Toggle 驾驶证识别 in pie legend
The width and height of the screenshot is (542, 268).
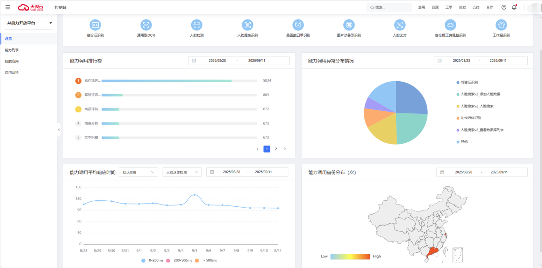(467, 82)
